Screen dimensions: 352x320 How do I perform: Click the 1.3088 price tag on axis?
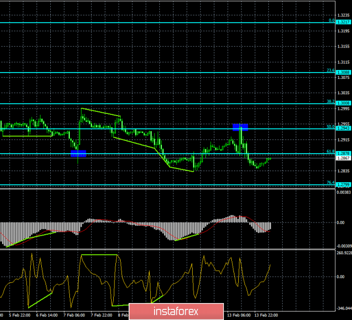(343, 72)
